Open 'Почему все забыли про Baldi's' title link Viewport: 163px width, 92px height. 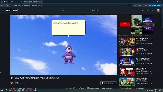(142, 49)
